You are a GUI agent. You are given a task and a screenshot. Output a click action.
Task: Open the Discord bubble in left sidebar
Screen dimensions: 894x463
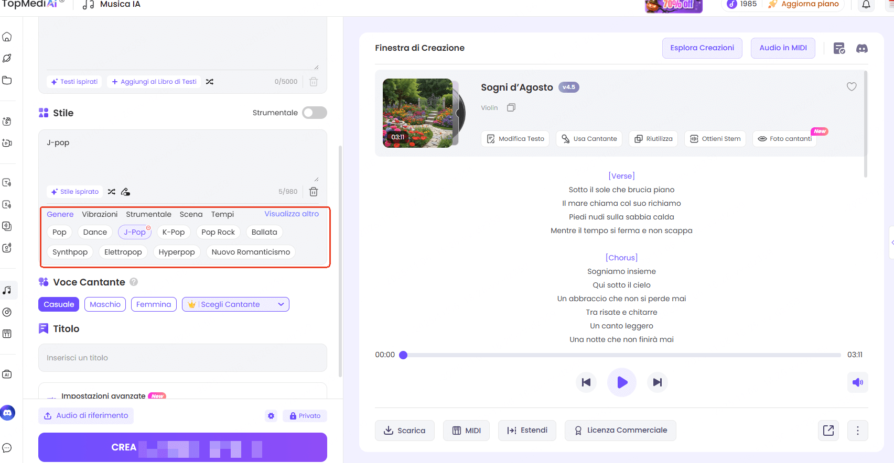(7, 413)
